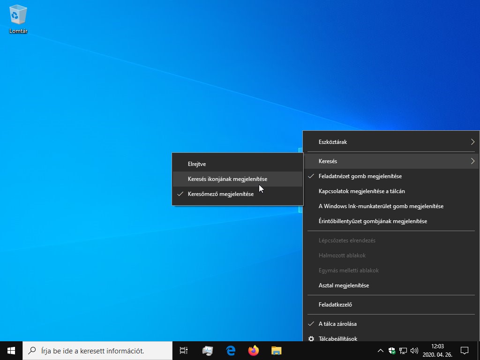Screen dimensions: 480x360
Task: Open File Explorer from the taskbar
Action: 277,350
